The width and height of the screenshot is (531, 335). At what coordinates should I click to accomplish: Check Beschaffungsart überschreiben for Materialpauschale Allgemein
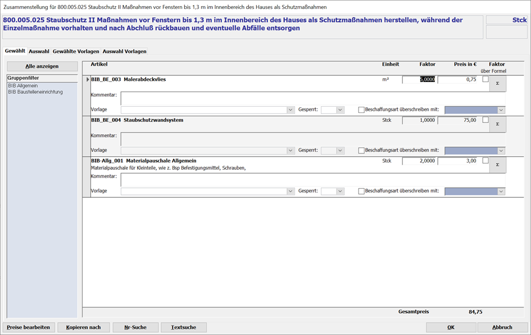pyautogui.click(x=361, y=191)
